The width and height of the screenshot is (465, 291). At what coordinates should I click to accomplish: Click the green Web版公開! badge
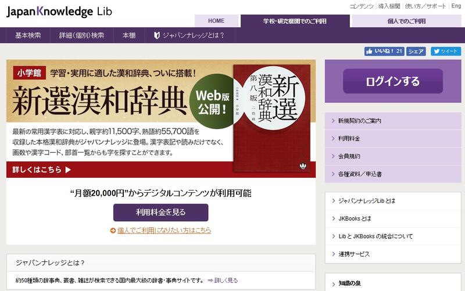pos(212,100)
